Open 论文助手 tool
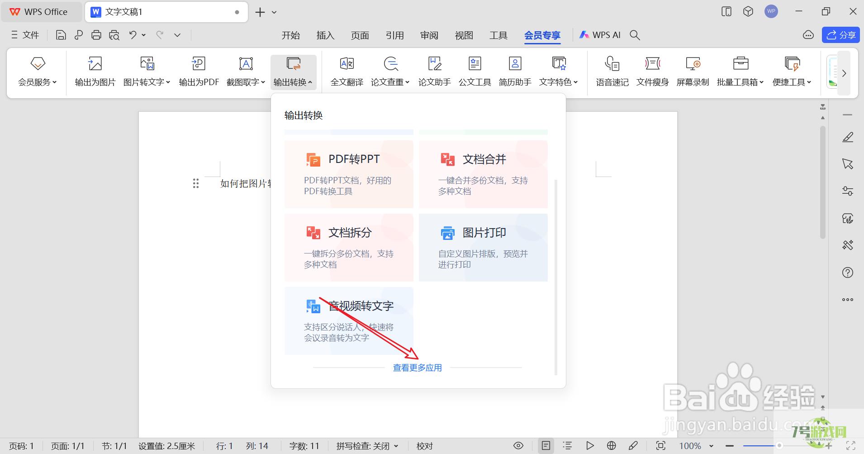This screenshot has width=864, height=454. (434, 72)
